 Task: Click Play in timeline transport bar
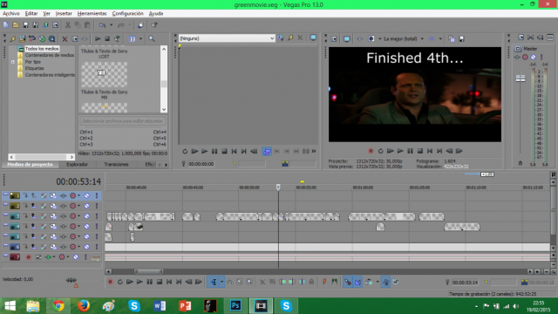pyautogui.click(x=139, y=282)
